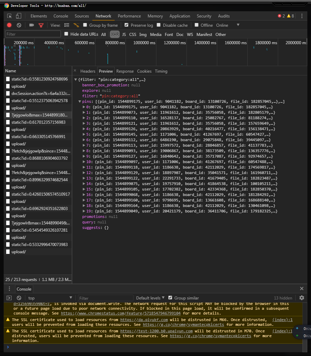Viewport: 311px width, 356px height.
Task: Toggle the red filter funnel icon
Action: (41, 25)
